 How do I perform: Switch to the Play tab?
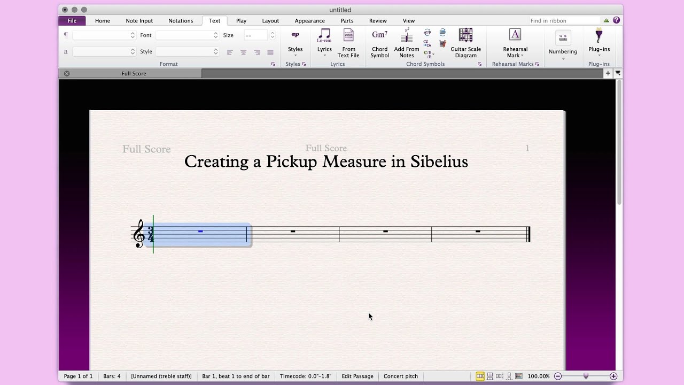point(241,21)
